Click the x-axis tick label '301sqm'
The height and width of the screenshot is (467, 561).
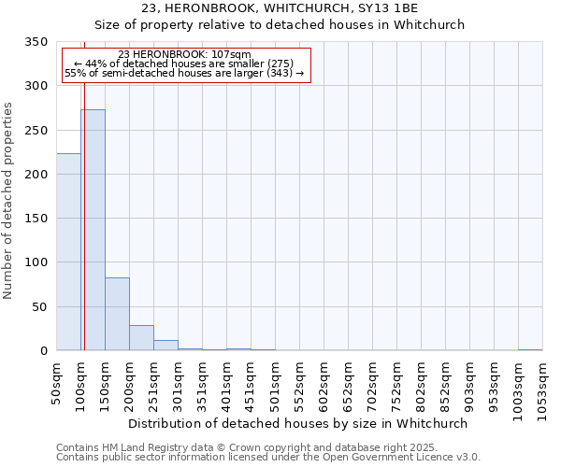click(179, 388)
